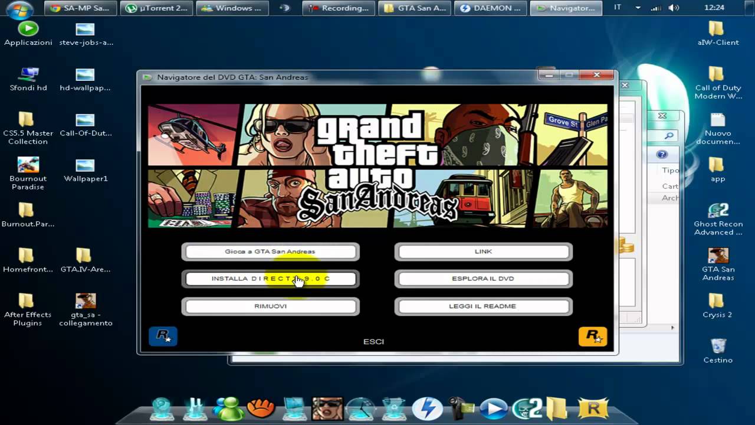Screen dimensions: 755x425
Task: Open Crysis 2 folder on desktop
Action: coord(718,306)
